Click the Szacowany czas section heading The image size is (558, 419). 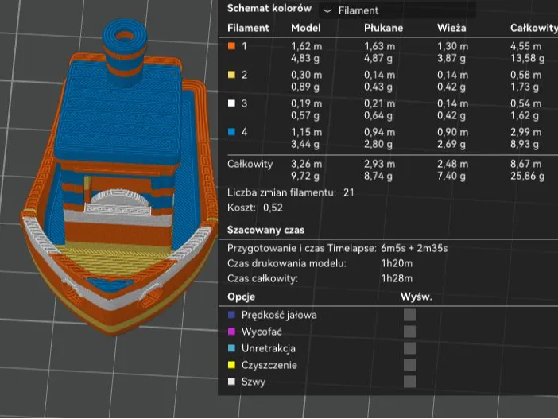265,230
